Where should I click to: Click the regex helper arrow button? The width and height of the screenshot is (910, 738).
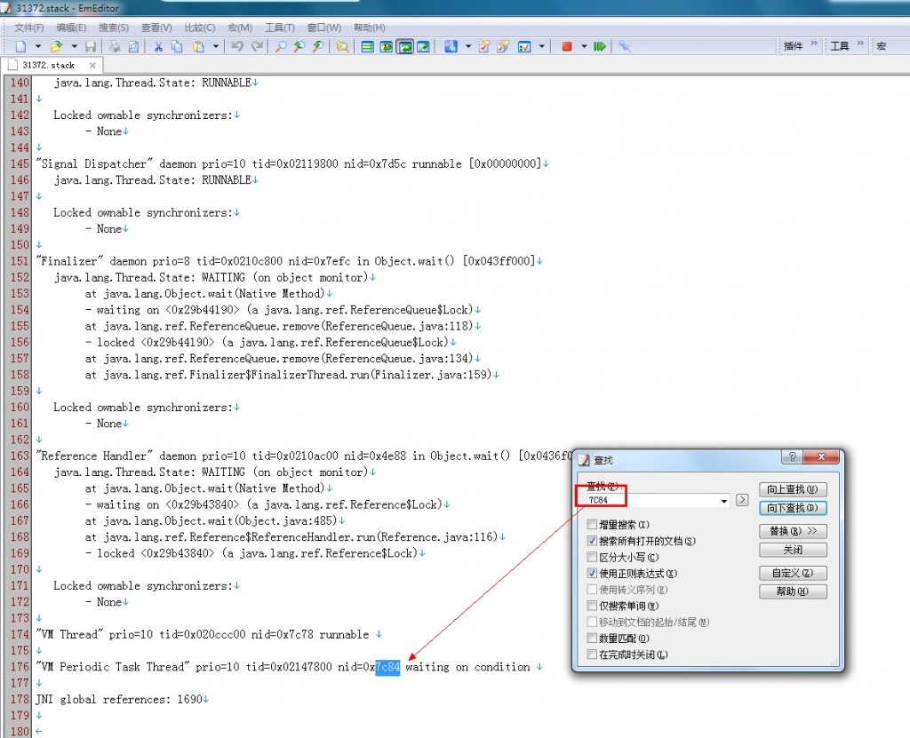[742, 500]
